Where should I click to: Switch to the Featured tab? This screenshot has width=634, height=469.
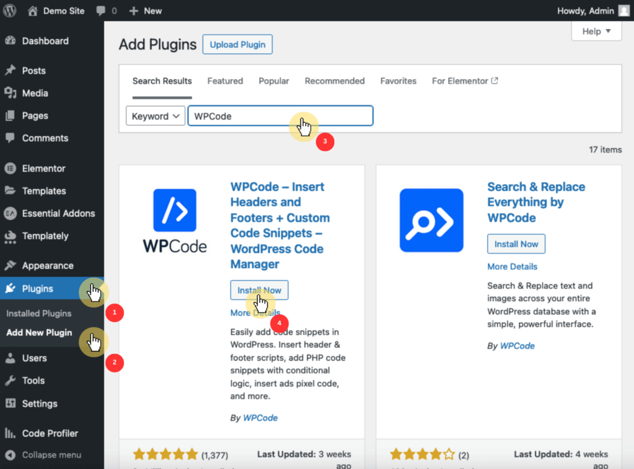225,81
